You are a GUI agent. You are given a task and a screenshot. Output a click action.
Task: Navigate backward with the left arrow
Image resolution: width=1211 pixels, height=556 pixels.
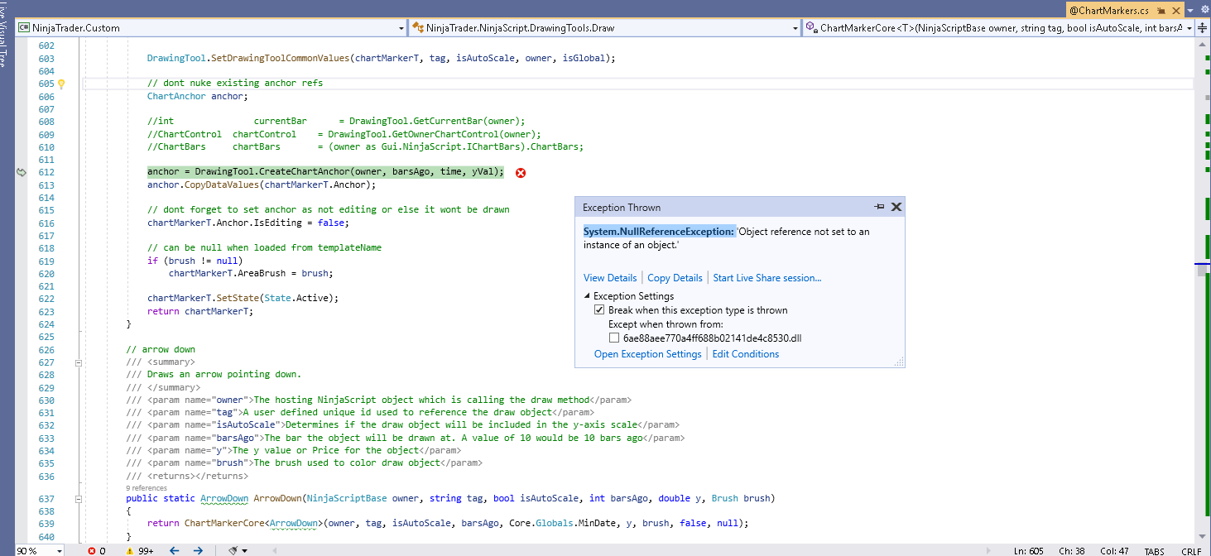(x=174, y=550)
